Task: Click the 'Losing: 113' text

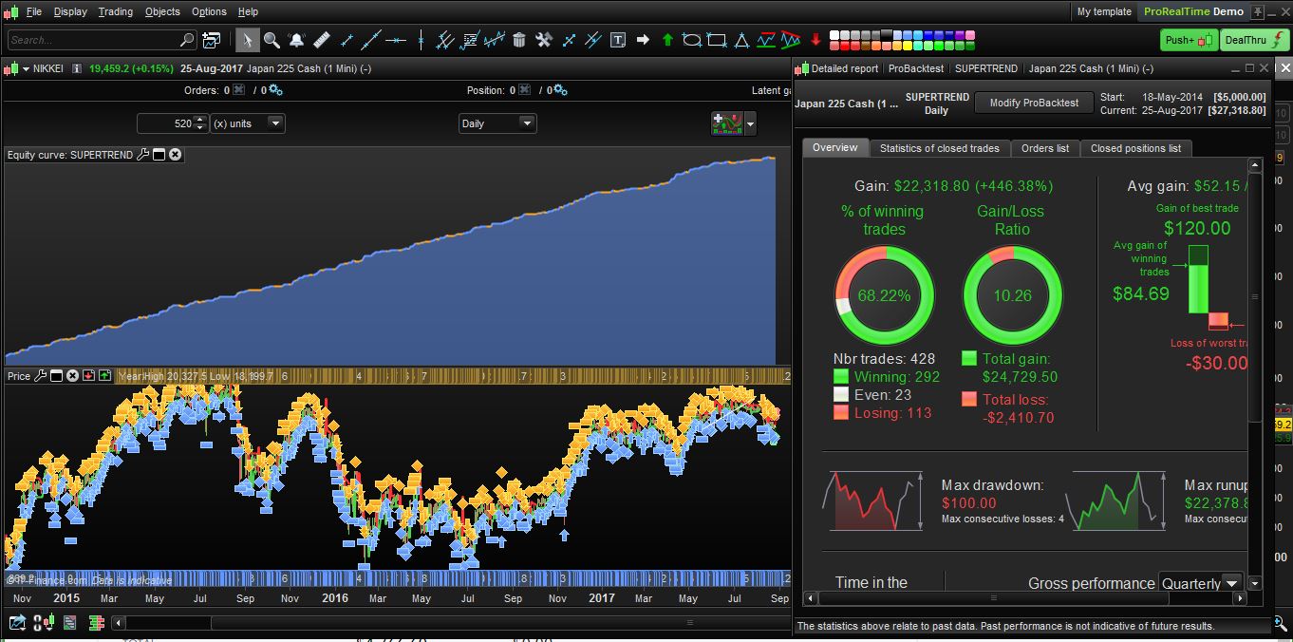Action: [x=892, y=413]
